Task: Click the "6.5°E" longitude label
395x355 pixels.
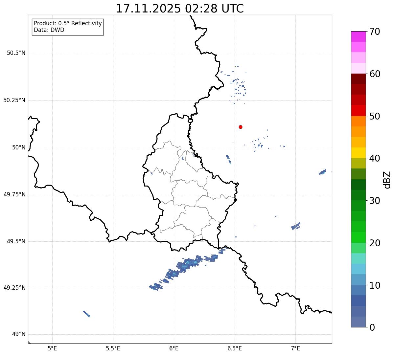Action: [235, 348]
